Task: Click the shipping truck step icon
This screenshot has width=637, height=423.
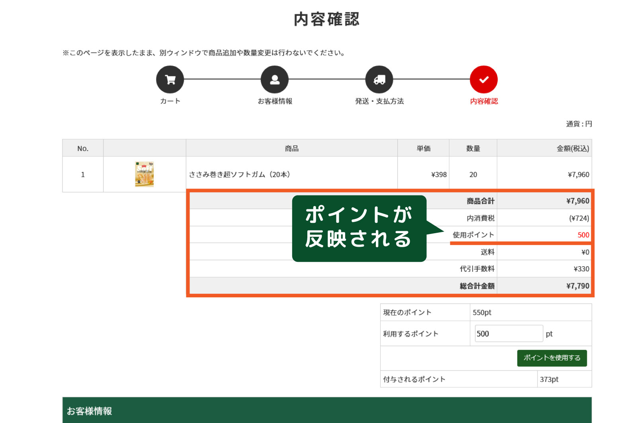Action: coord(379,80)
